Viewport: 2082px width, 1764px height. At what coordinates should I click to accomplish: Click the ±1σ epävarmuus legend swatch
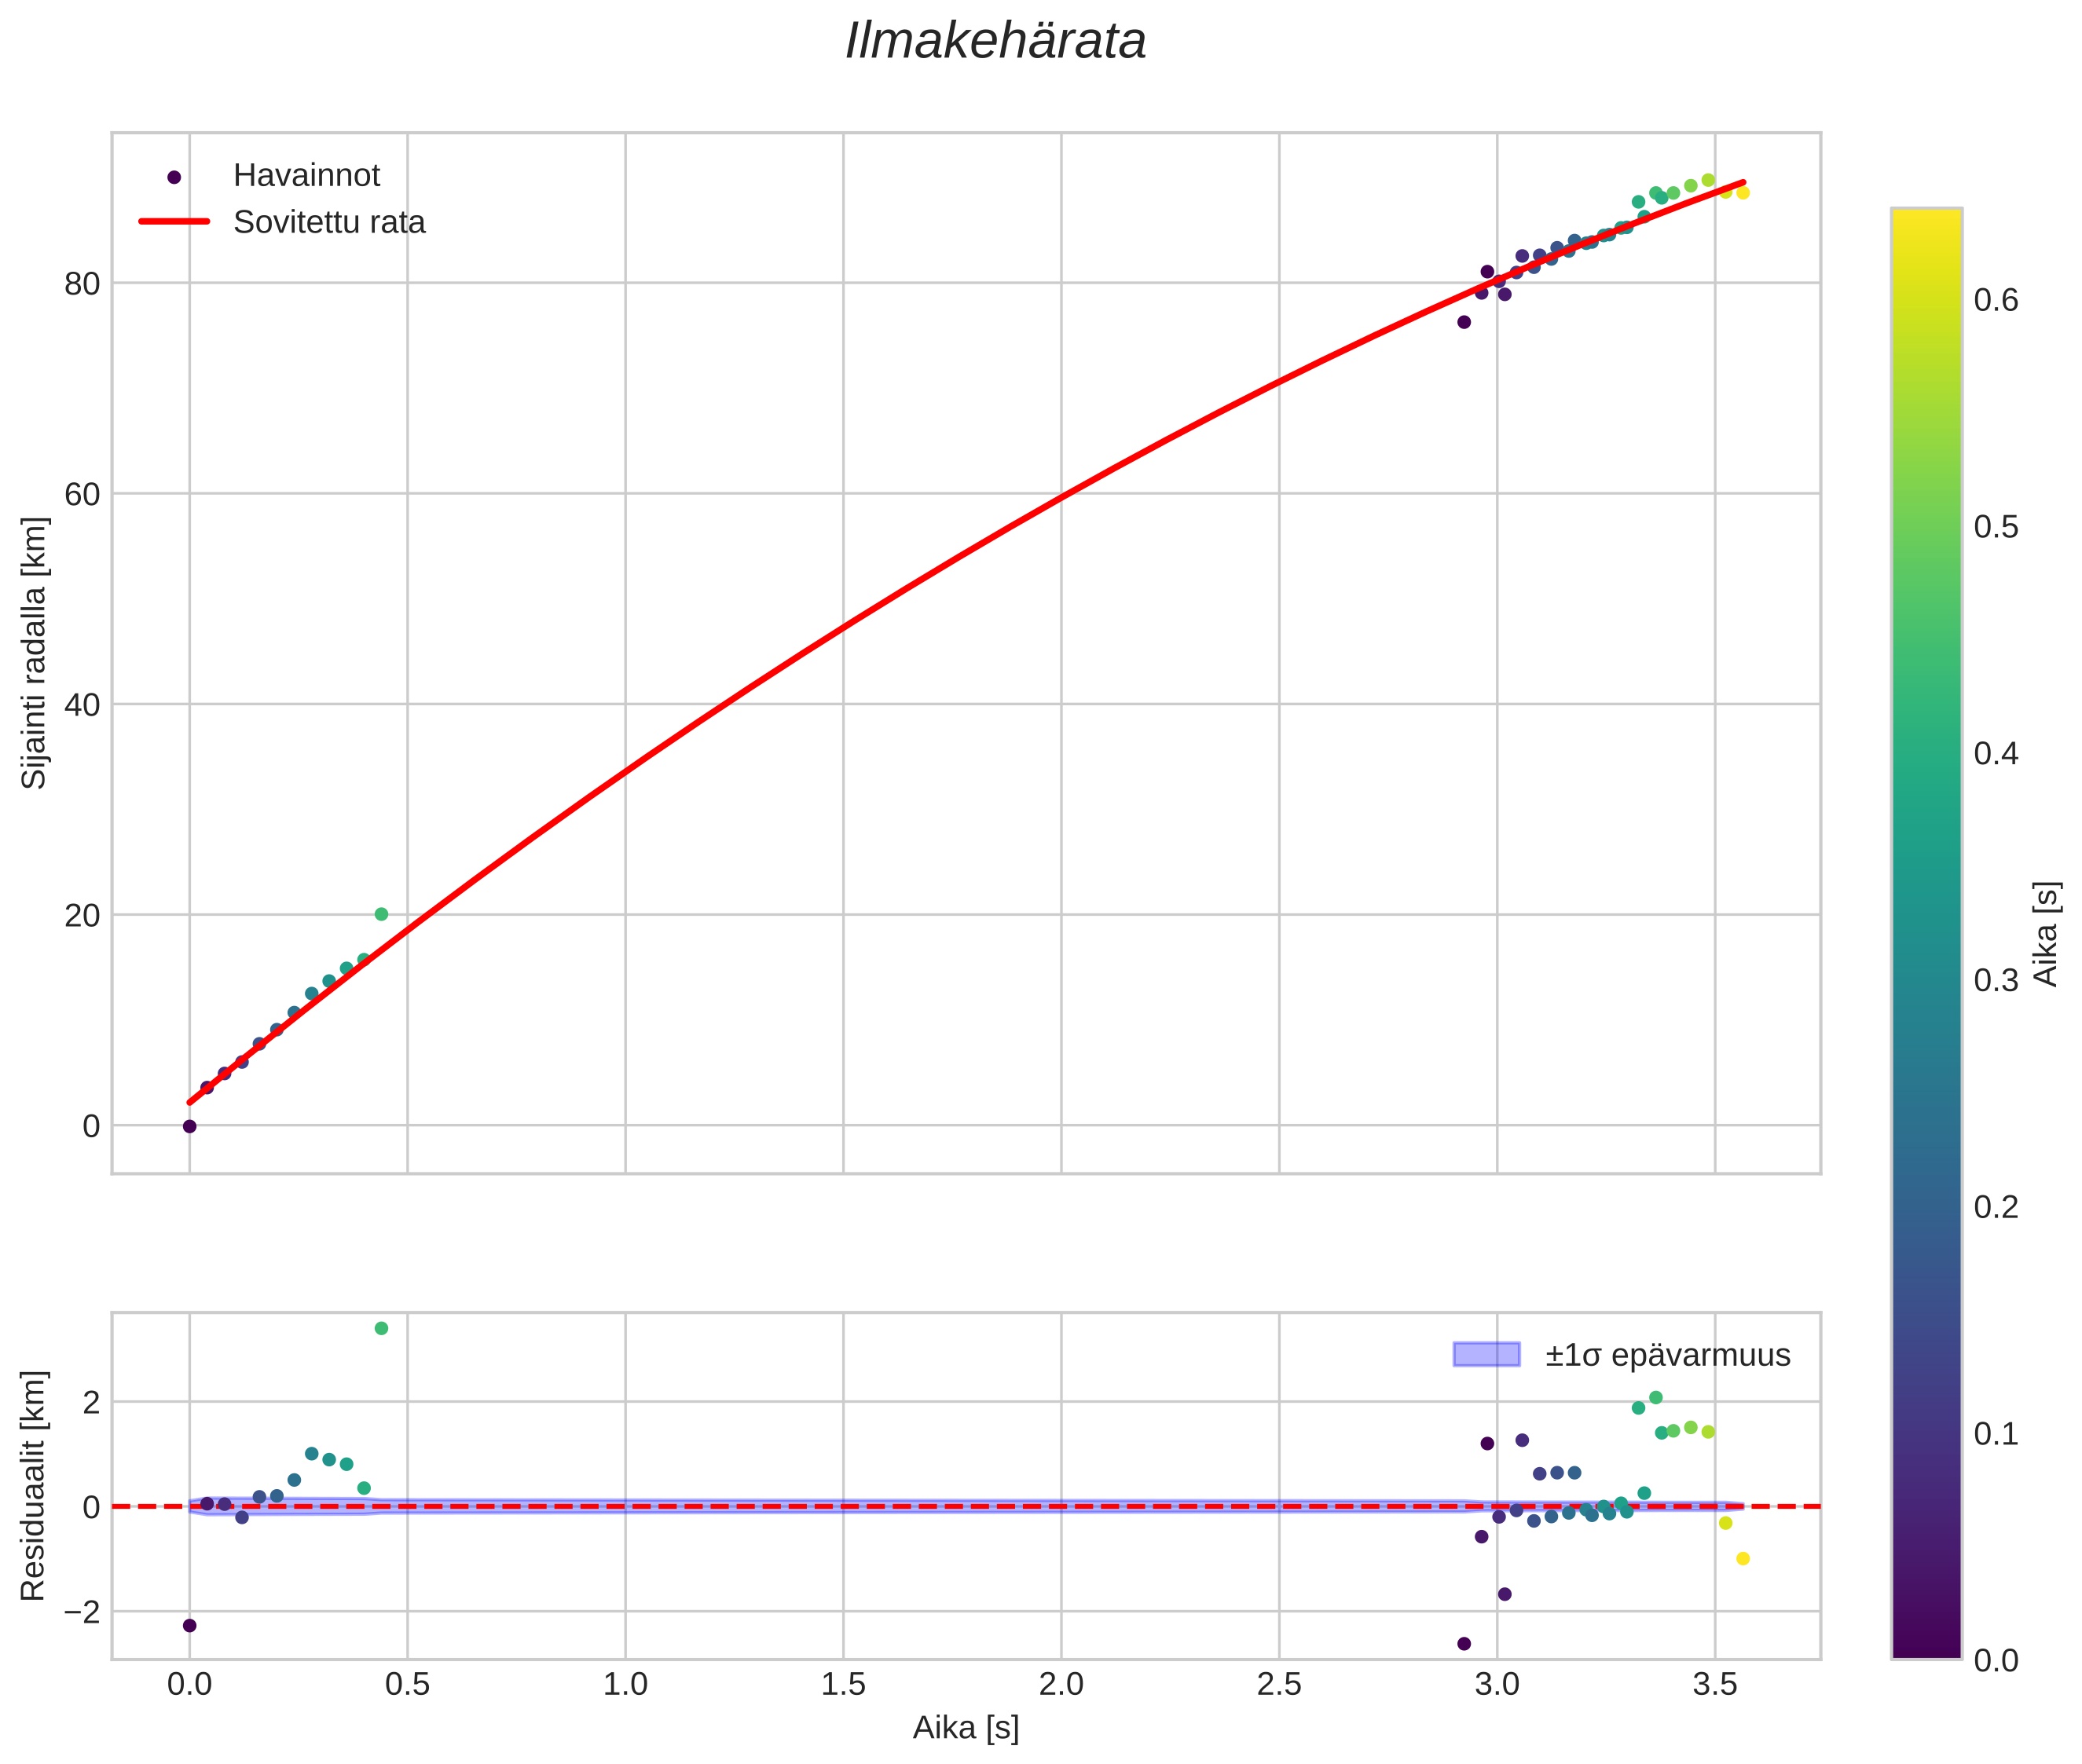click(x=1486, y=1355)
